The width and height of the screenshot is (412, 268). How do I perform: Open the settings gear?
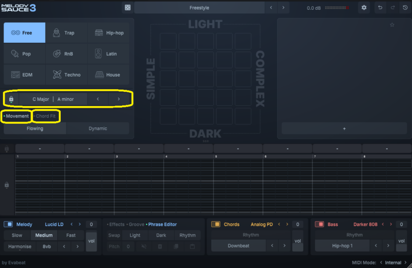pos(364,8)
